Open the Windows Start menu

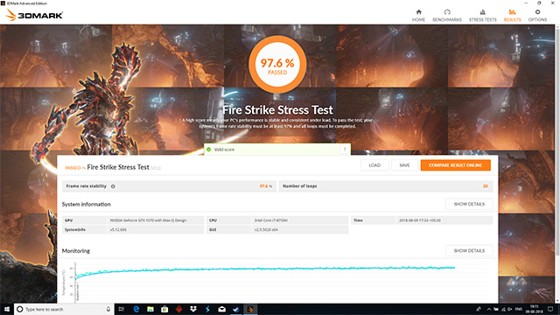coord(7,309)
